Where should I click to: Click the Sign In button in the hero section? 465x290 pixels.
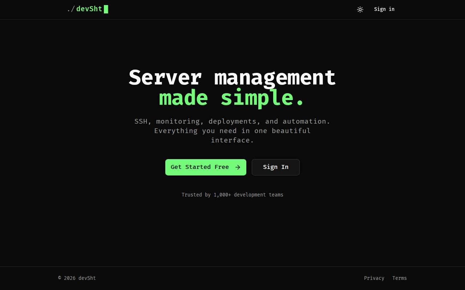click(276, 167)
